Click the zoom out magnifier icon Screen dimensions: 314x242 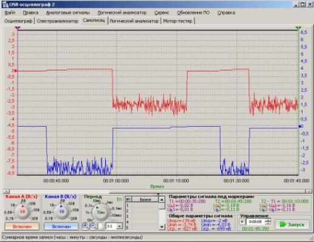click(93, 226)
